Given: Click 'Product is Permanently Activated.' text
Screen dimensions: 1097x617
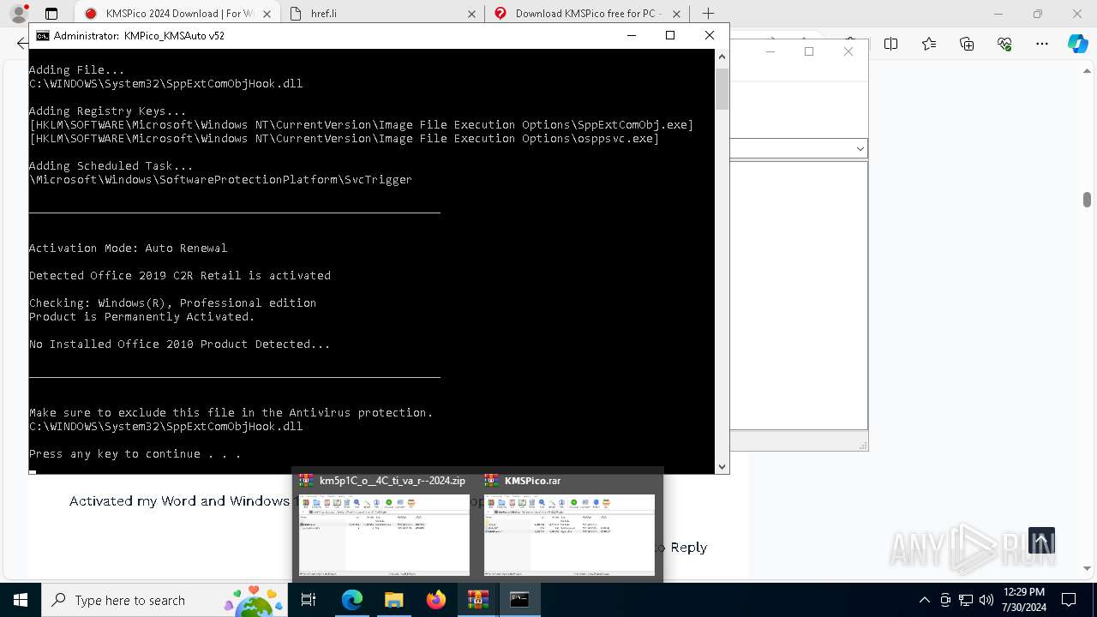Looking at the screenshot, I should coord(142,317).
